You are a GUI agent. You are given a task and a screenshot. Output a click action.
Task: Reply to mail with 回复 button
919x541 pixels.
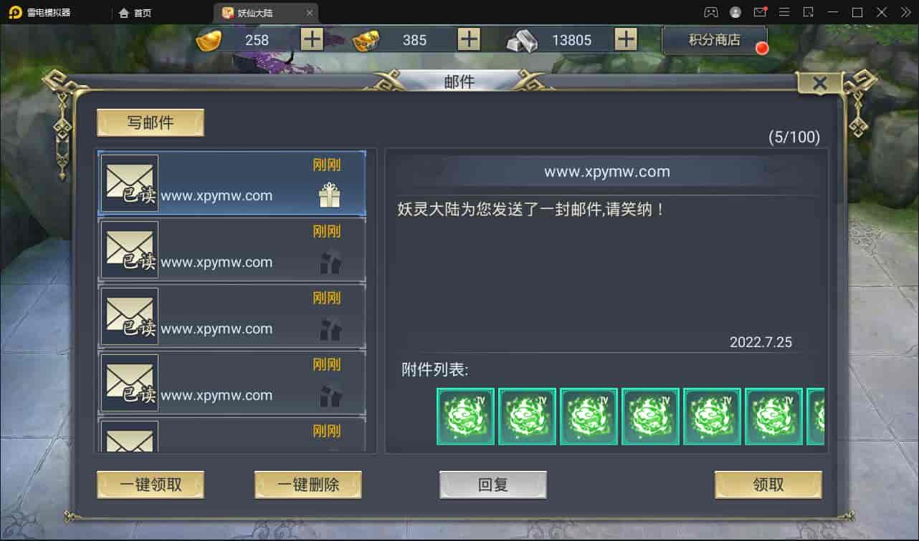pos(493,484)
